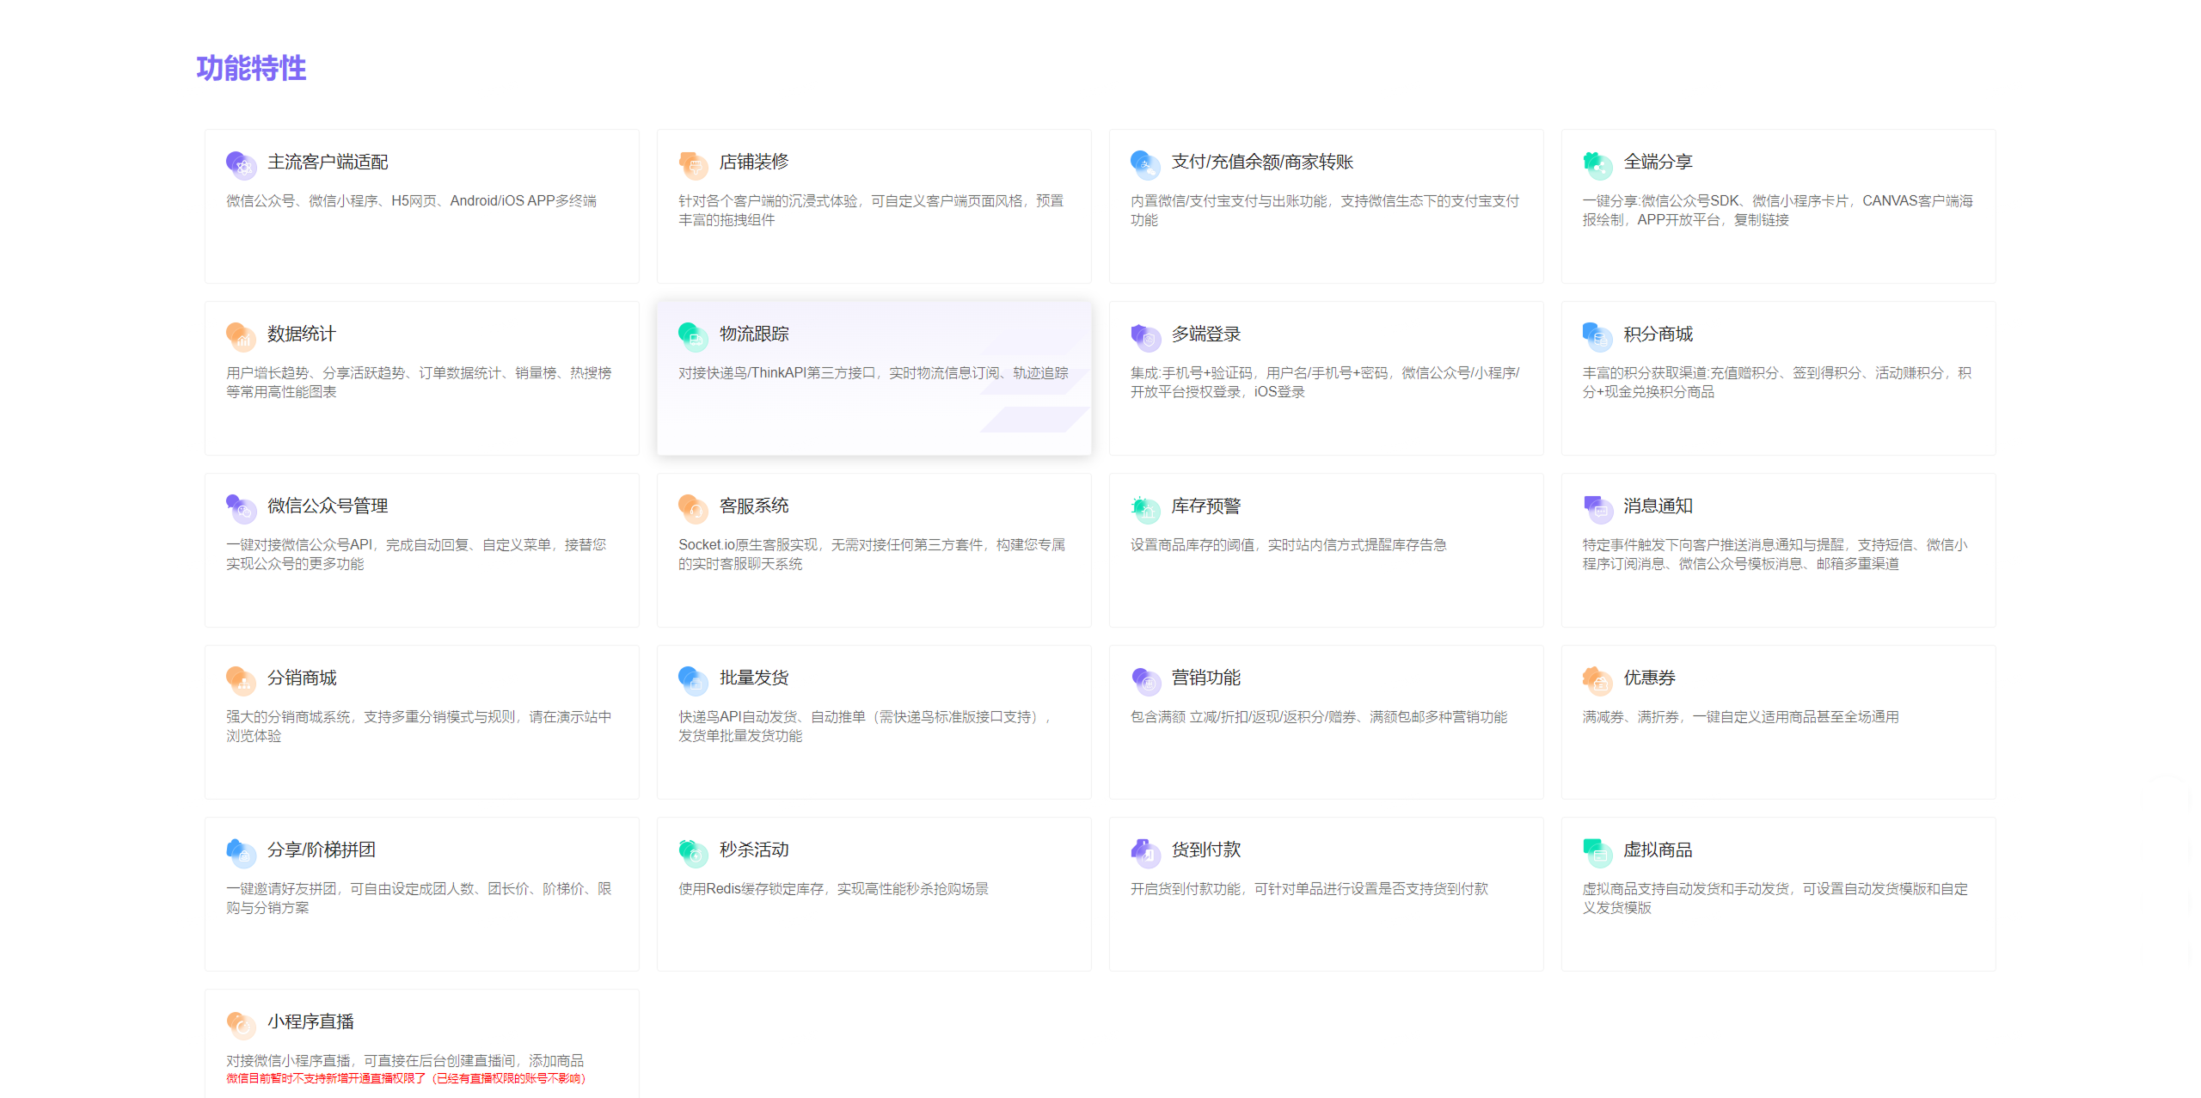
Task: Click description starting 满减券、满折券
Action: (x=1740, y=716)
